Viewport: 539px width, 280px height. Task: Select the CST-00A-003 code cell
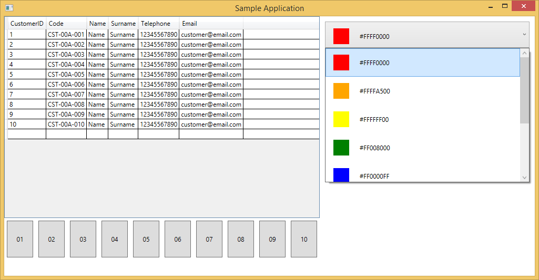pos(66,55)
